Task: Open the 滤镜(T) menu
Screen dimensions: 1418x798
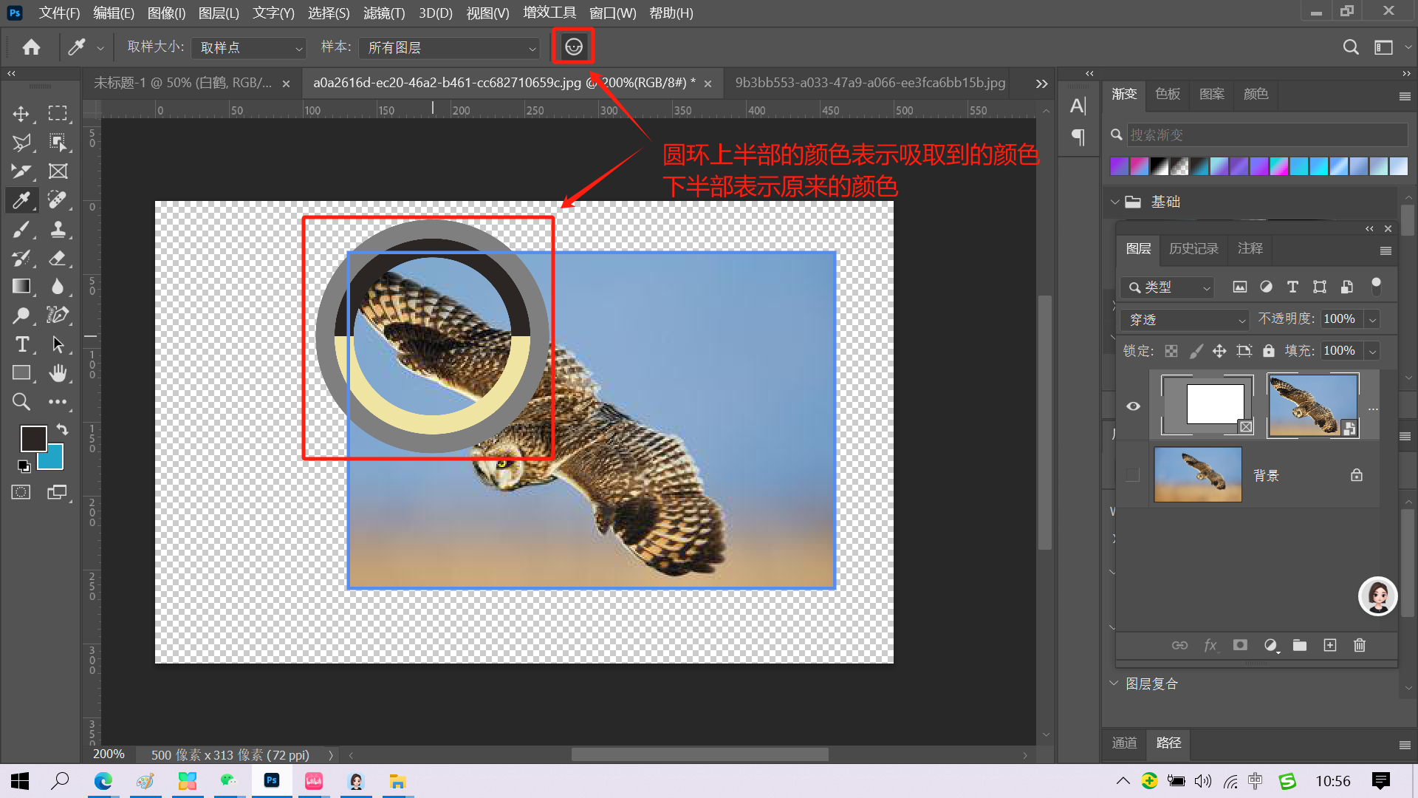Action: pos(383,13)
